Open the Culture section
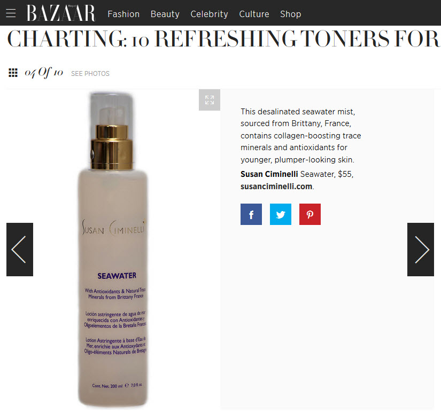The height and width of the screenshot is (412, 441). [x=254, y=14]
